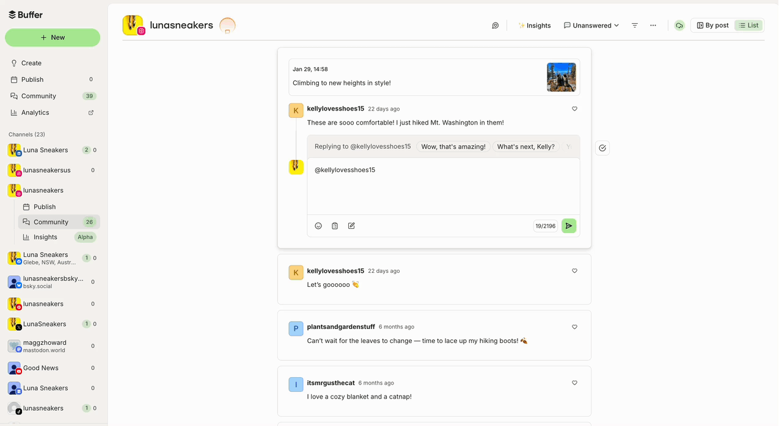The image size is (779, 426).
Task: Like the "Let's goooooo" comment
Action: [574, 271]
